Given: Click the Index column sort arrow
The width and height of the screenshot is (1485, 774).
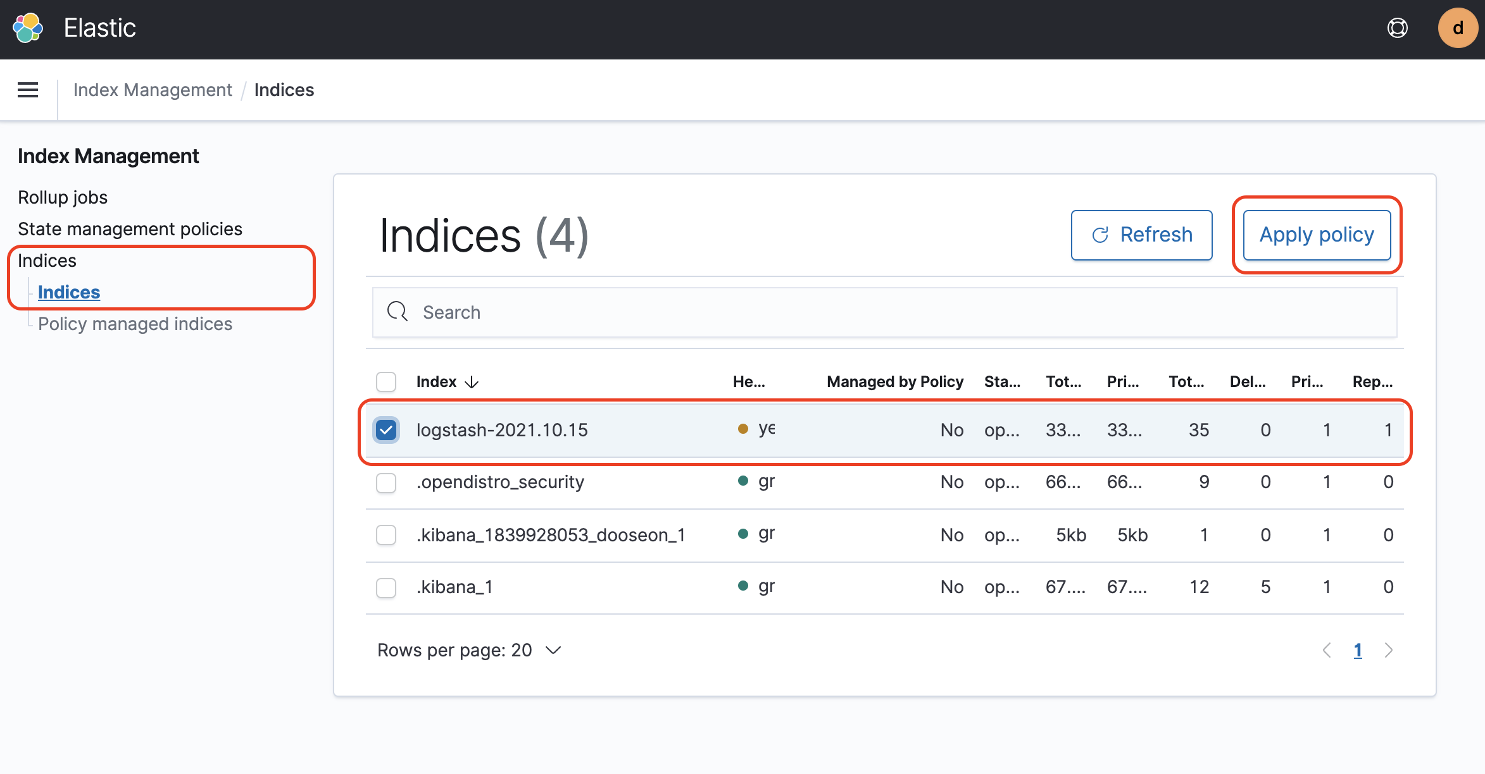Looking at the screenshot, I should [472, 382].
